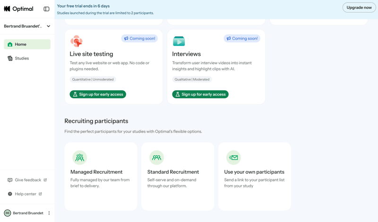Click the Quantitative | Unmoderated tag
Screen dimensions: 378x222
tap(93, 79)
